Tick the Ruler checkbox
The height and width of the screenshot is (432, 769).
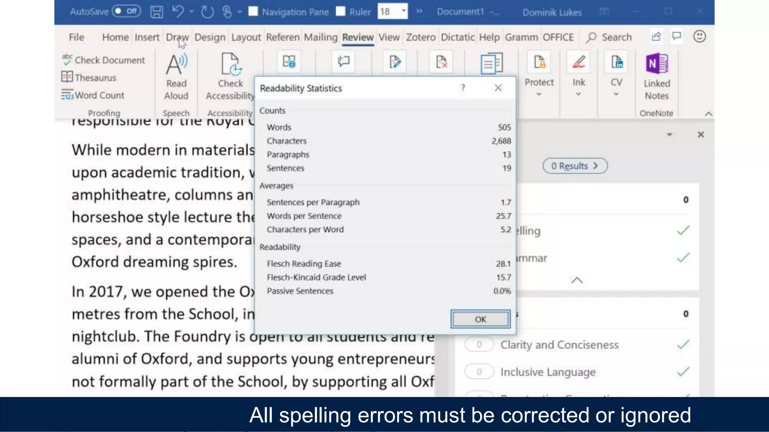[341, 12]
